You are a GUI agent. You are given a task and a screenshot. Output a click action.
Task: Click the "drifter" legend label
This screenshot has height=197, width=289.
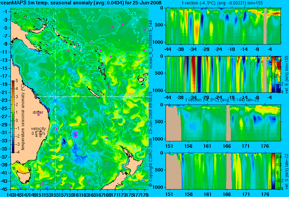pos(38,112)
